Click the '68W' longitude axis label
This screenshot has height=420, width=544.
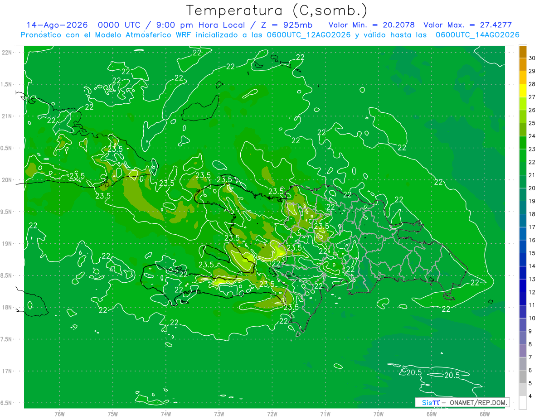click(485, 414)
